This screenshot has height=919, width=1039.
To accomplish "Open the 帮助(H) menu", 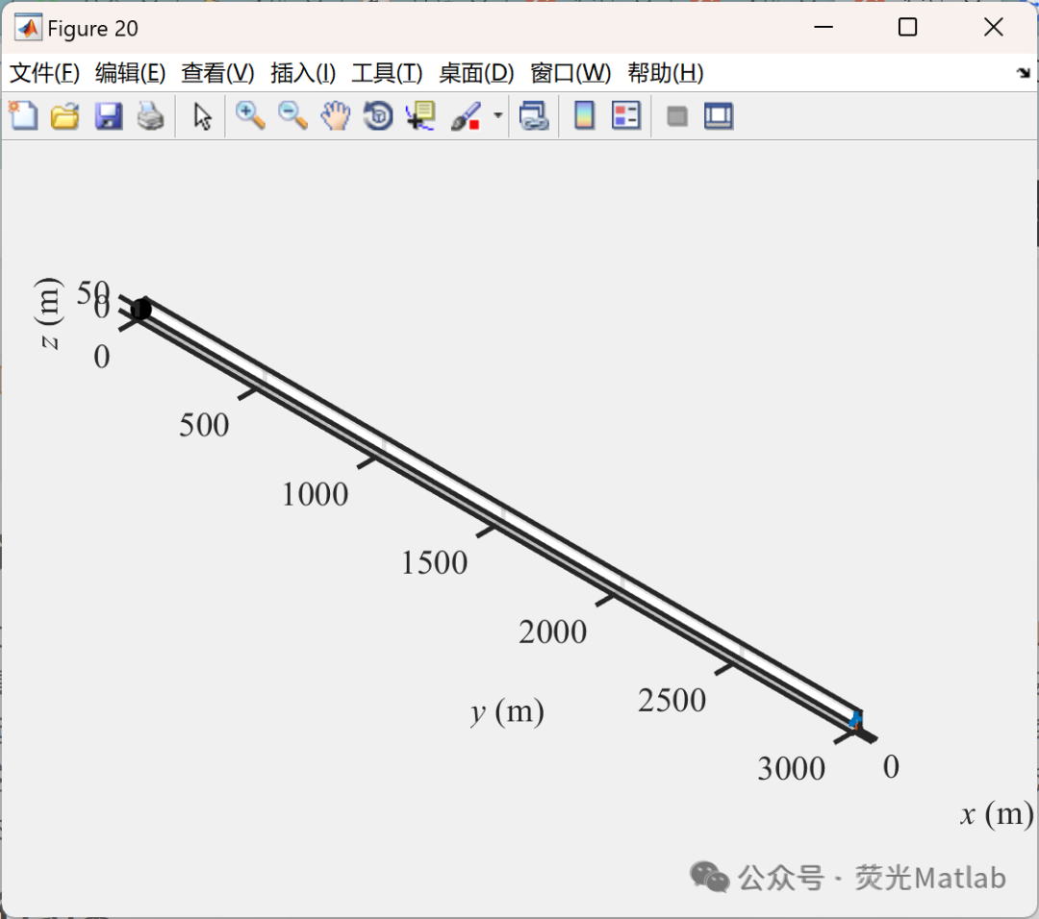I will [x=666, y=73].
